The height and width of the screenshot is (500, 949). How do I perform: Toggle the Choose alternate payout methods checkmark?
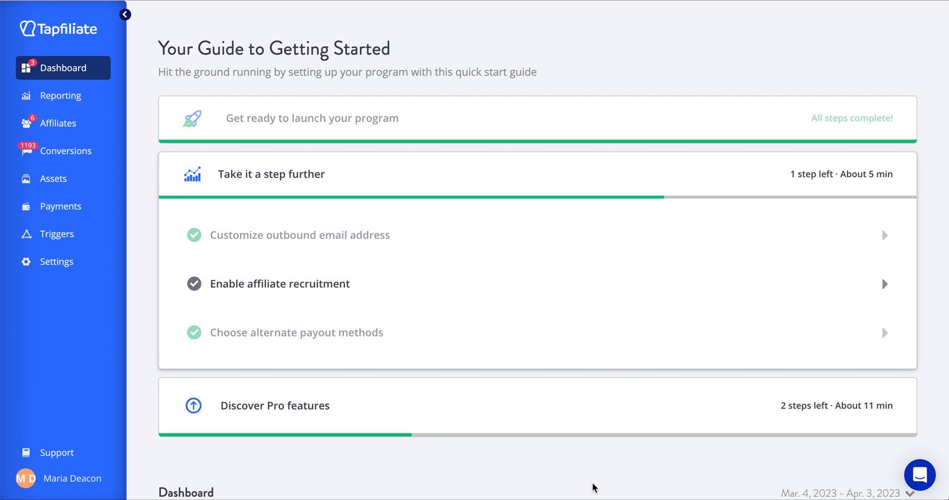coord(195,333)
